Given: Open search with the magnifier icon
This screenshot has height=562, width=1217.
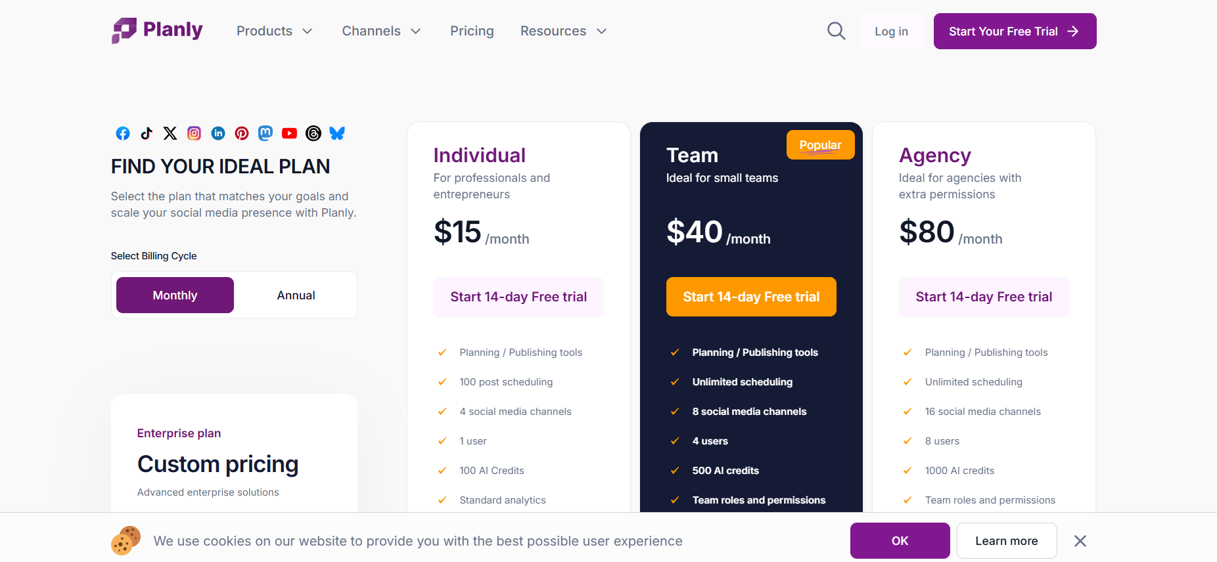Looking at the screenshot, I should point(836,31).
